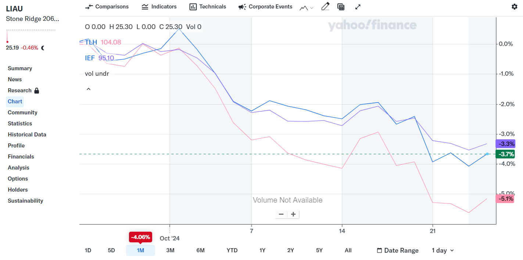Go to Summary page
This screenshot has width=523, height=260.
[x=20, y=68]
